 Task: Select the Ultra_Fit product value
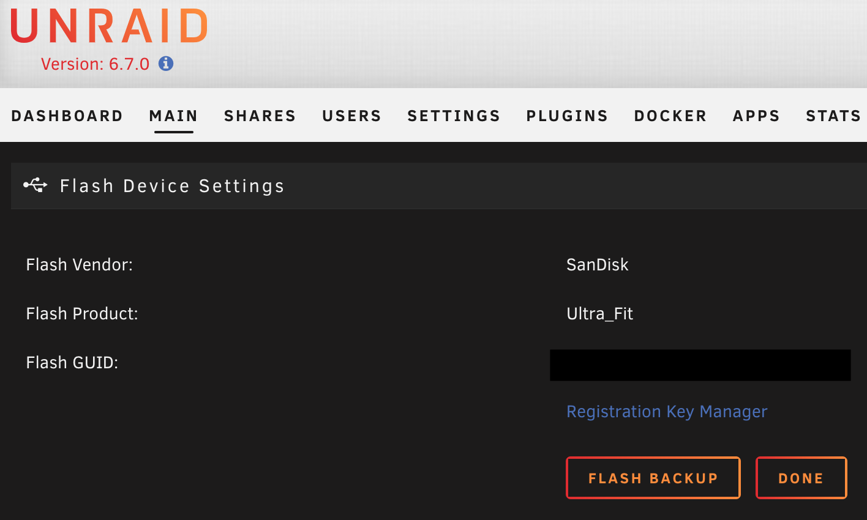point(599,314)
